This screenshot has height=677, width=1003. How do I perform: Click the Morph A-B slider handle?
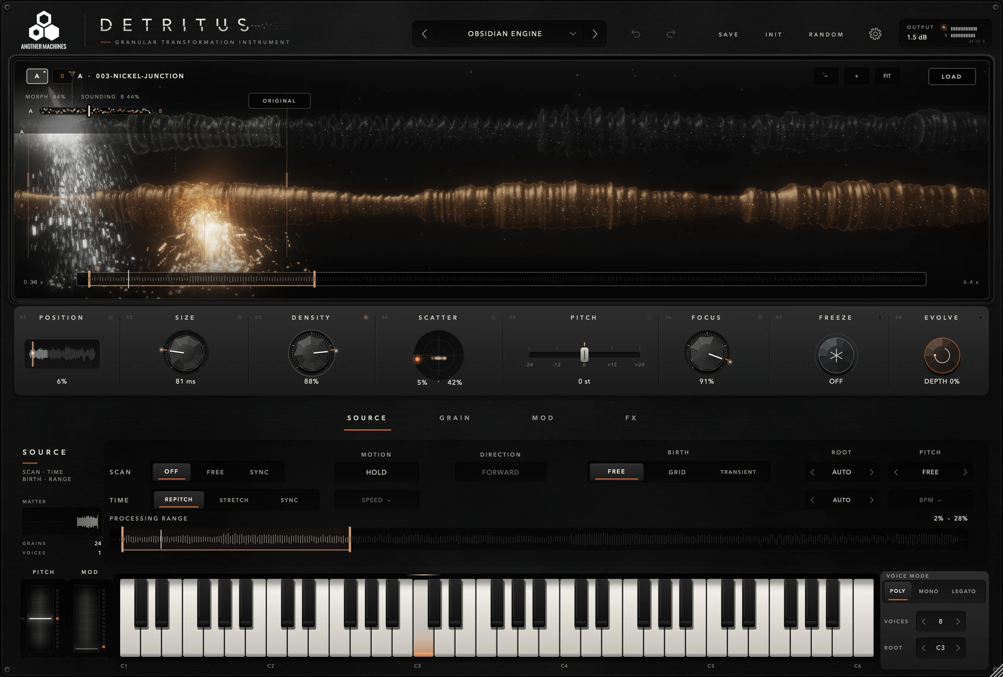(x=89, y=111)
